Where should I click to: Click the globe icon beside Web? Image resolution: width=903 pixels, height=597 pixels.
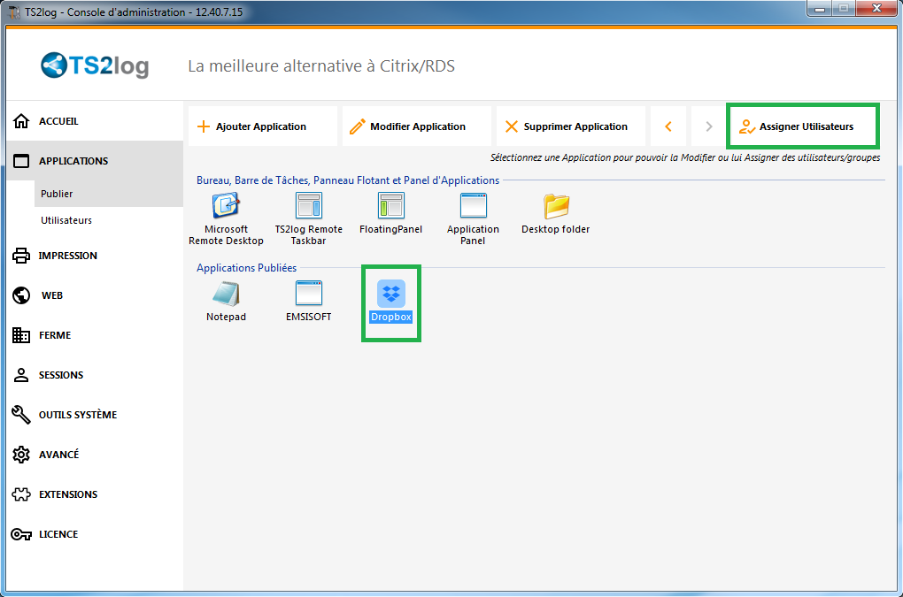click(x=21, y=295)
